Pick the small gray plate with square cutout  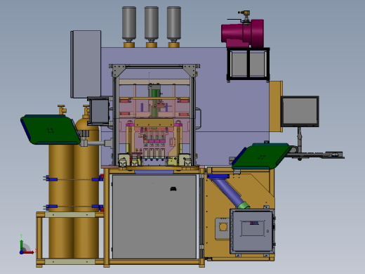[x=223, y=228]
